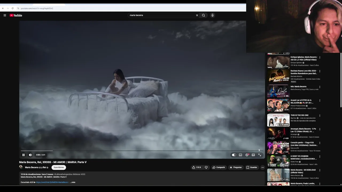Open Bachata Nueva Love Mix 2026 thumbnail
Viewport: 342px width, 192px height.
pos(278,76)
